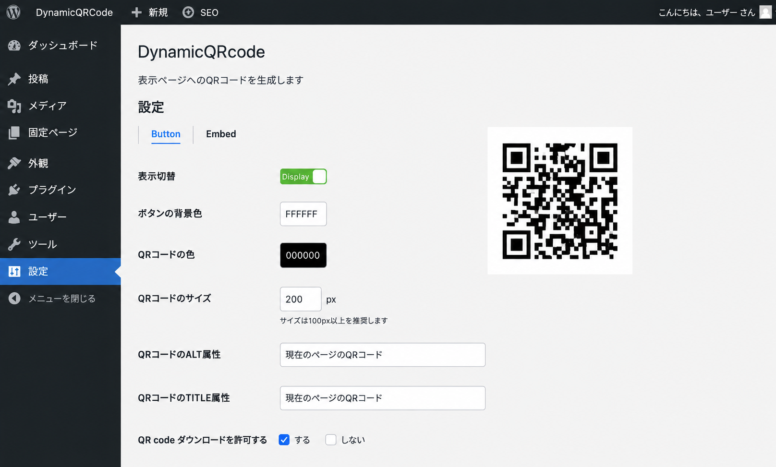Screen dimensions: 776x467
Task: Open the SEO menu label
Action: pyautogui.click(x=209, y=12)
